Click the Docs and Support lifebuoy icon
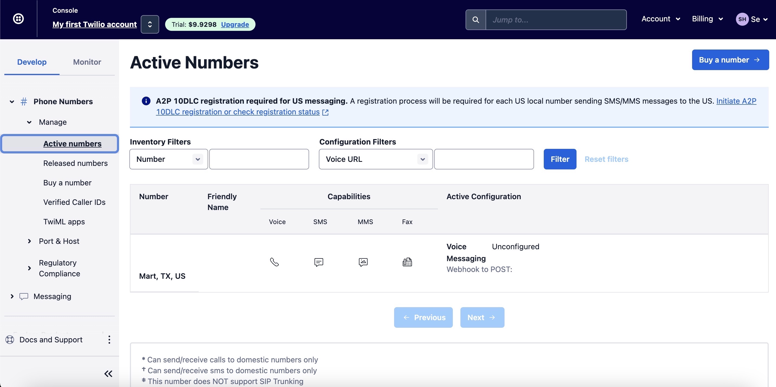 point(10,340)
